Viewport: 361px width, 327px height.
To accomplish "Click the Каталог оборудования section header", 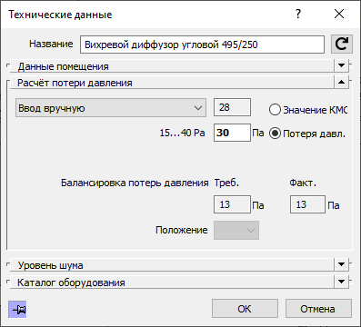I will (172, 282).
